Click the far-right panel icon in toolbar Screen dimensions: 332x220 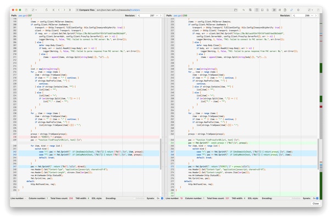click(318, 10)
